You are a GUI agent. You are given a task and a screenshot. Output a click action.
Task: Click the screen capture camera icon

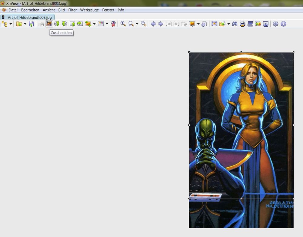[x=266, y=24]
